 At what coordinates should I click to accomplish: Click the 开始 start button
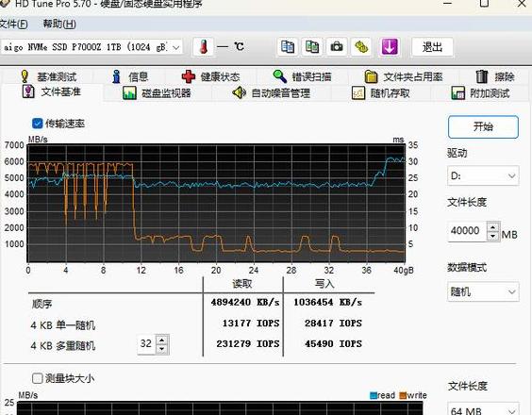[483, 127]
